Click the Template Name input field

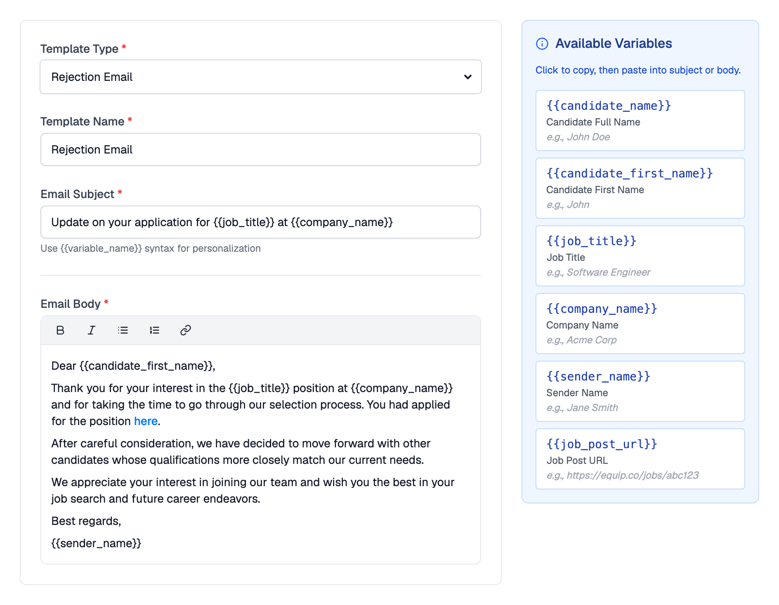tap(261, 149)
